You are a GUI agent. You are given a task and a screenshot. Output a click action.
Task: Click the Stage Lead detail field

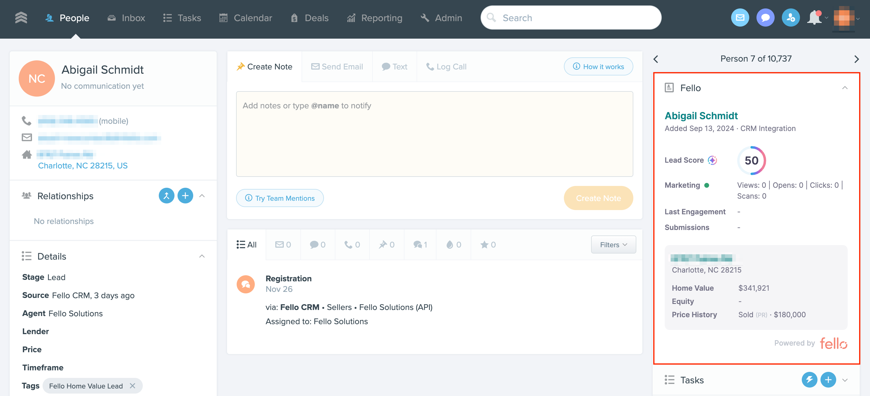point(44,277)
